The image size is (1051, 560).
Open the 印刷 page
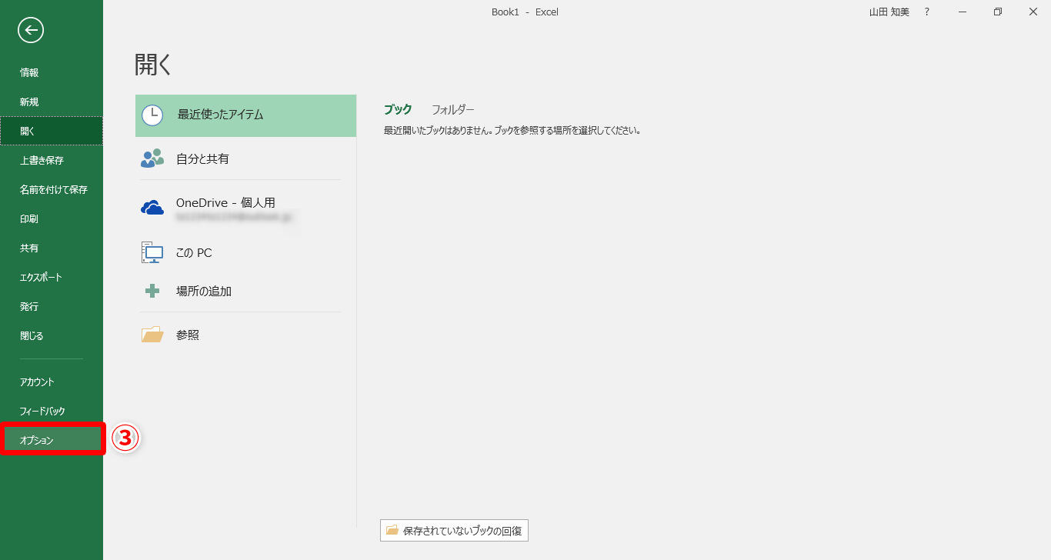[x=52, y=218]
